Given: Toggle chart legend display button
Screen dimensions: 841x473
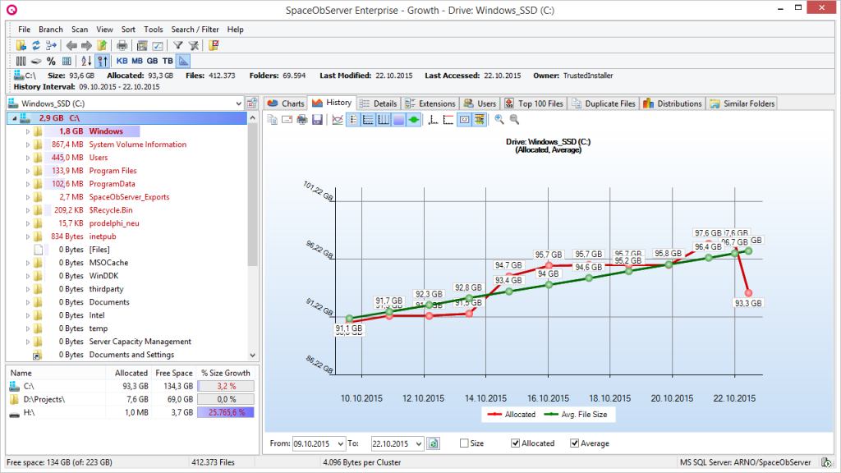Looking at the screenshot, I should (353, 120).
